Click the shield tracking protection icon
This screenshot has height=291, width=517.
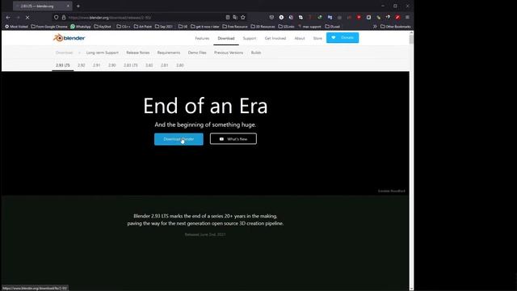[56, 17]
